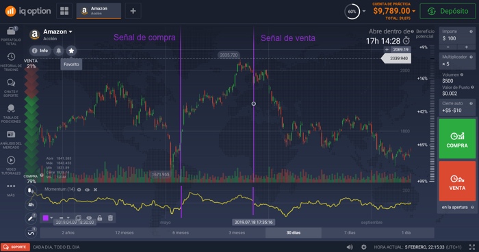This screenshot has width=479, height=252.
Task: Open the multi-chart grid layout button
Action: tap(64, 11)
